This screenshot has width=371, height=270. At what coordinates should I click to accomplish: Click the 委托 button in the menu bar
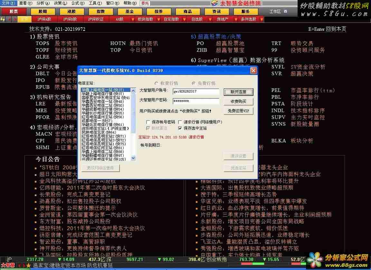coord(145,3)
